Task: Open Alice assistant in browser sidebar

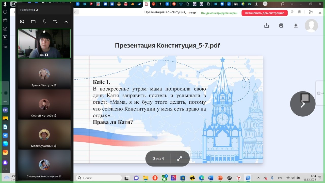Action: point(5,163)
